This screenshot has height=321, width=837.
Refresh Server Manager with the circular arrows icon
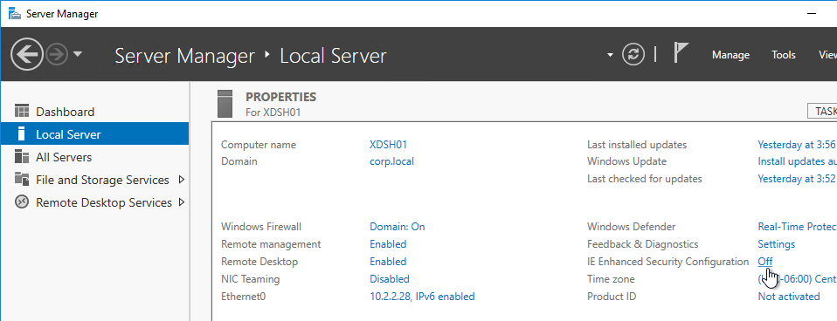(x=633, y=55)
